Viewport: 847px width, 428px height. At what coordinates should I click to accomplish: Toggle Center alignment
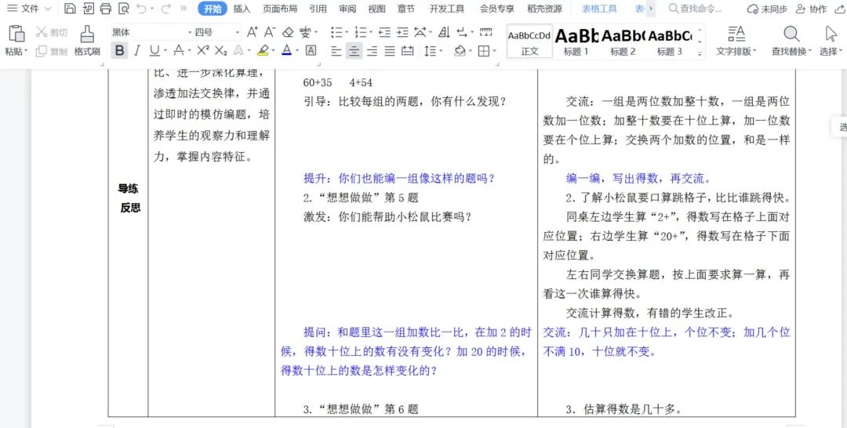[354, 51]
